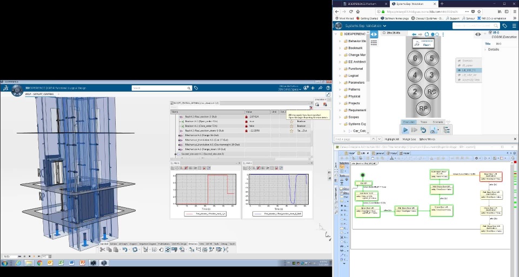Toggle visibility of Assembly View entry
The width and height of the screenshot is (519, 277).
click(x=459, y=80)
